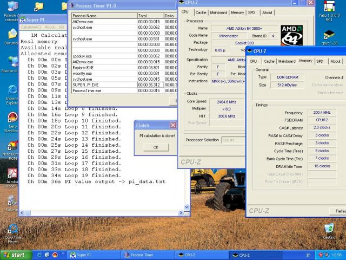Select Memory tab in rear CPU-Z window
346x260 pixels.
tap(237, 12)
